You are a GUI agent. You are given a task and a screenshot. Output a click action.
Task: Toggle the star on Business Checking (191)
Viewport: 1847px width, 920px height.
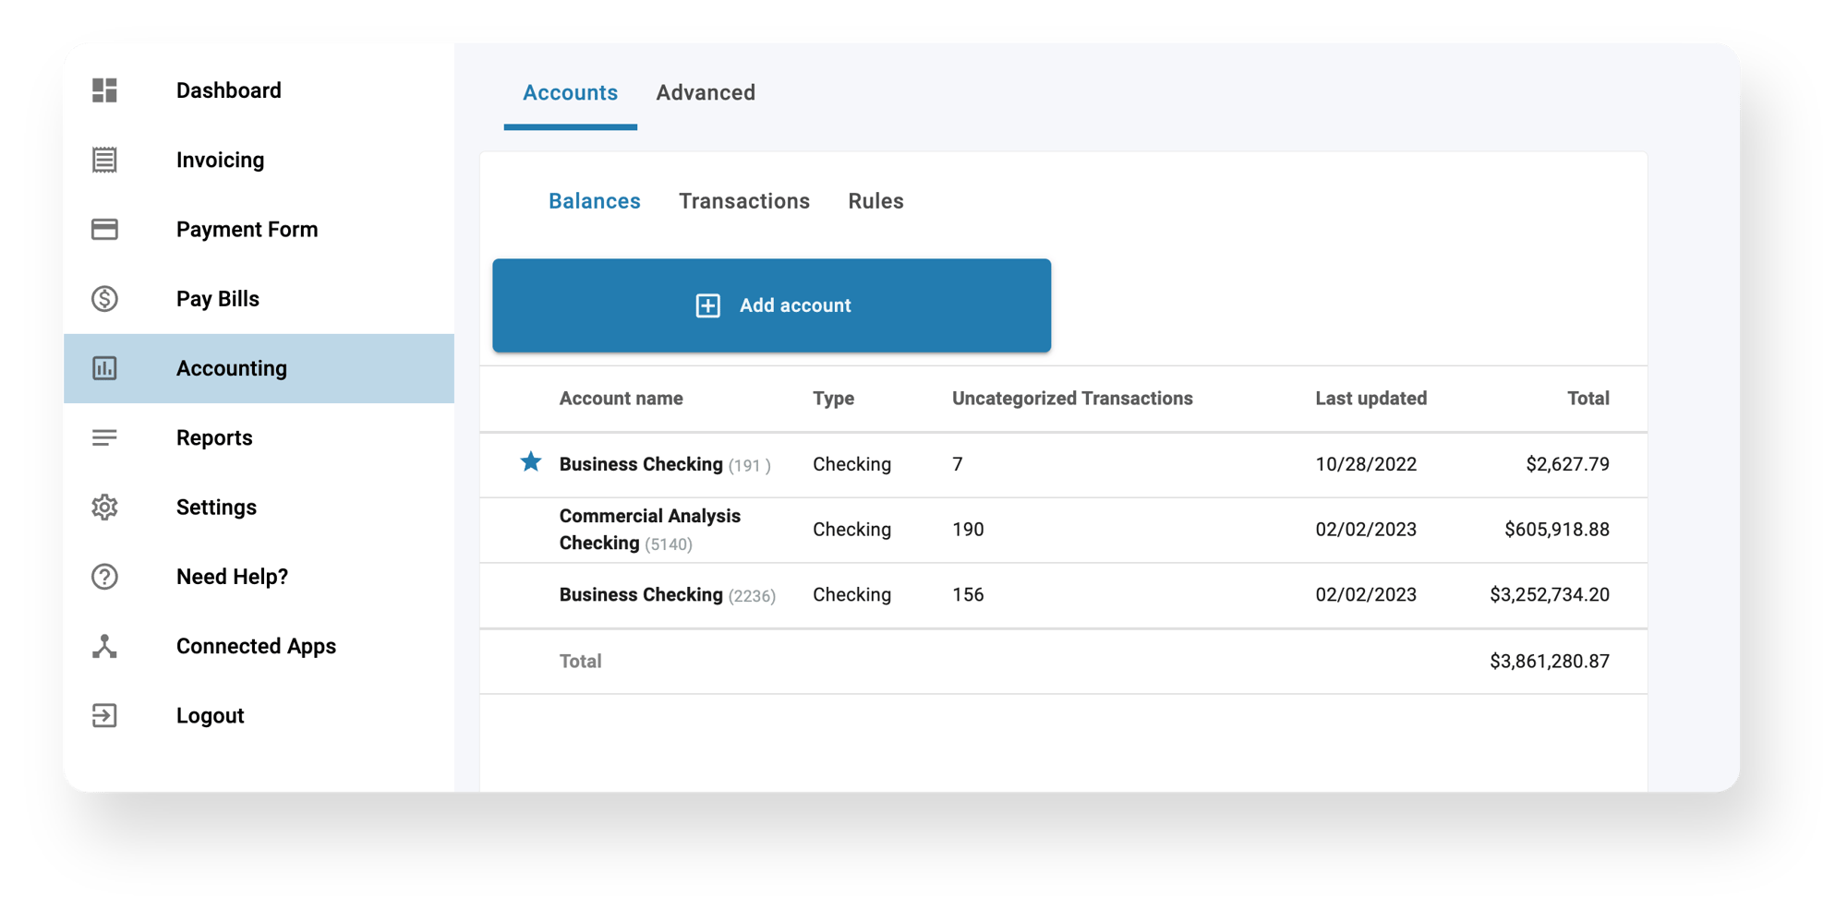(x=531, y=463)
